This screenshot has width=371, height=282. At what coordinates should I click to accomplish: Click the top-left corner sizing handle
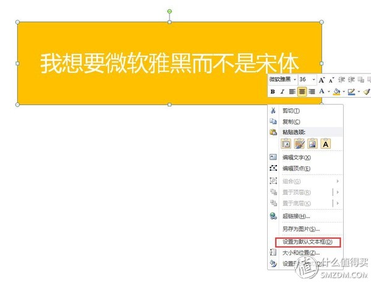pyautogui.click(x=17, y=22)
